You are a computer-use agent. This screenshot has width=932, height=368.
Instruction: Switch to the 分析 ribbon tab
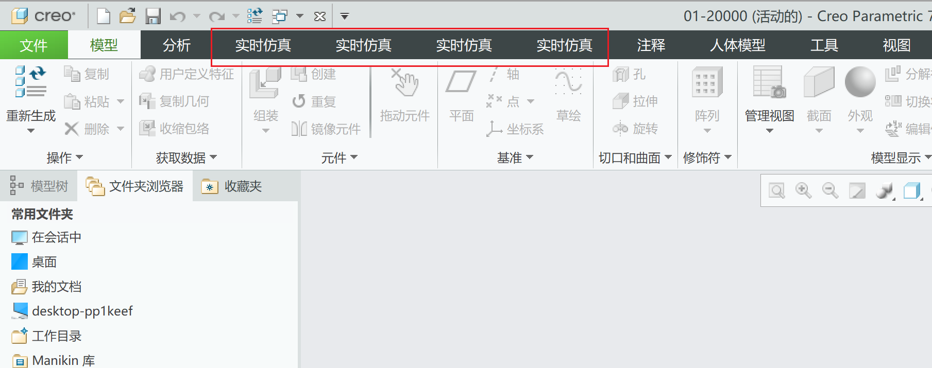(176, 45)
